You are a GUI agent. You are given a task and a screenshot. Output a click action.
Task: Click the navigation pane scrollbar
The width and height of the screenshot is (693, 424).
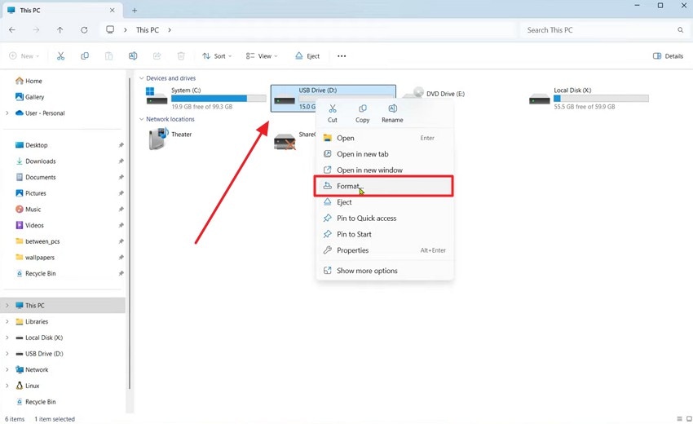(130, 234)
